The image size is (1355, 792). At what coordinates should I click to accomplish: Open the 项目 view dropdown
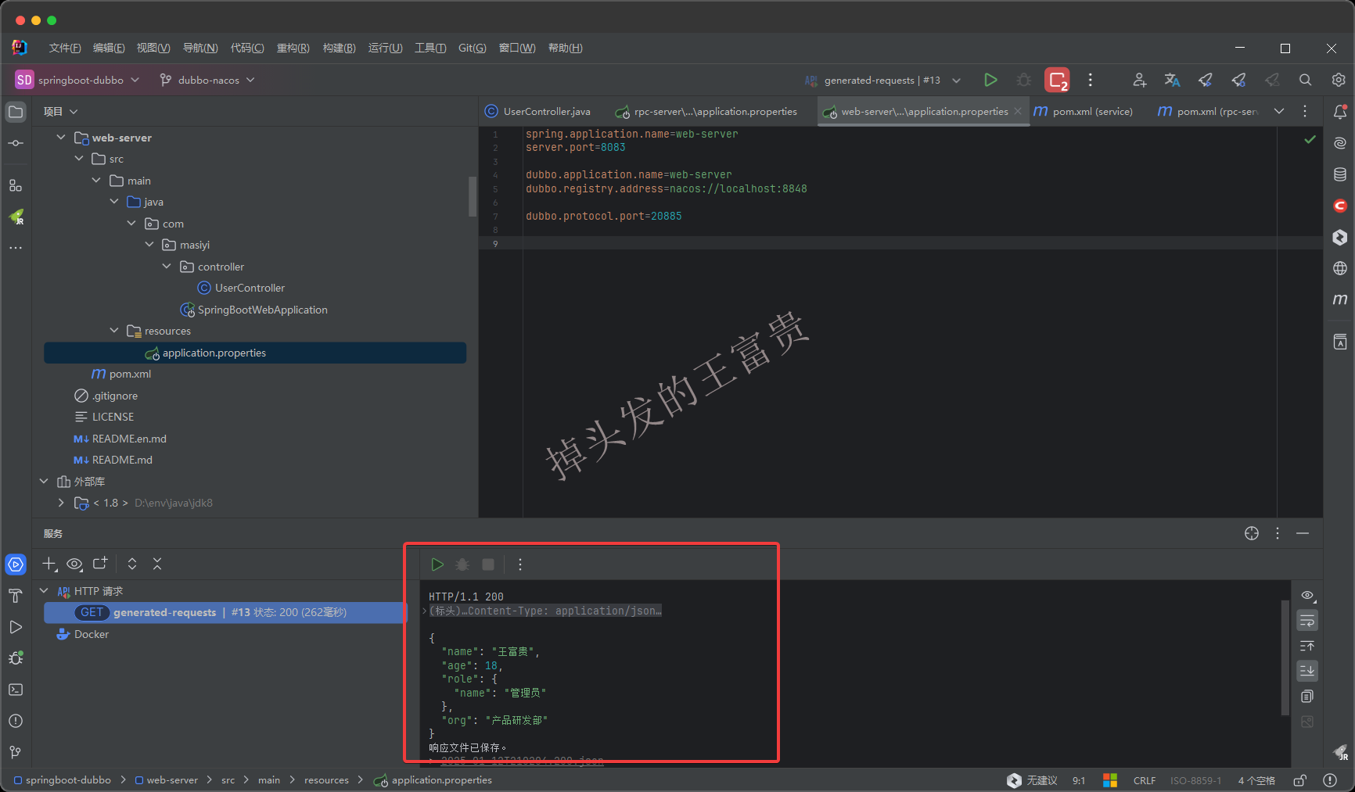click(61, 112)
